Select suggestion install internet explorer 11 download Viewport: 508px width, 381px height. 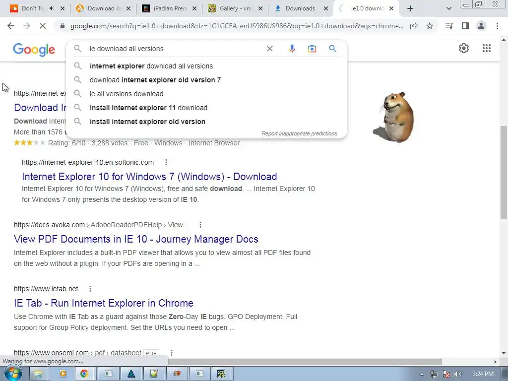point(206,108)
